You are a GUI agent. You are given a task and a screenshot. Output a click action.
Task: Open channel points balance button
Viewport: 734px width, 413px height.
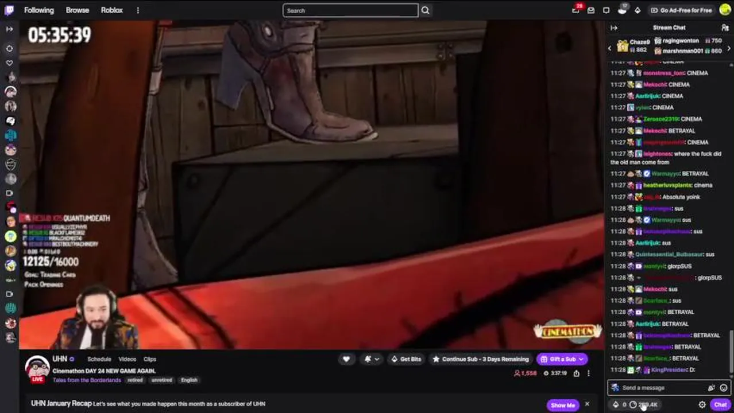pyautogui.click(x=643, y=404)
